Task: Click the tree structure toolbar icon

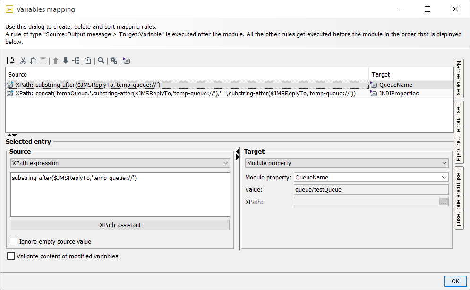Action: pyautogui.click(x=76, y=60)
